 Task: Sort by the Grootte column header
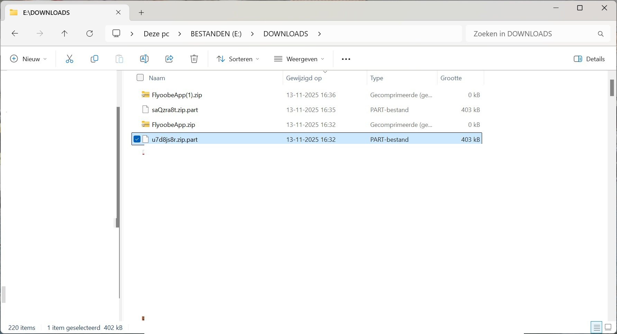(x=451, y=78)
